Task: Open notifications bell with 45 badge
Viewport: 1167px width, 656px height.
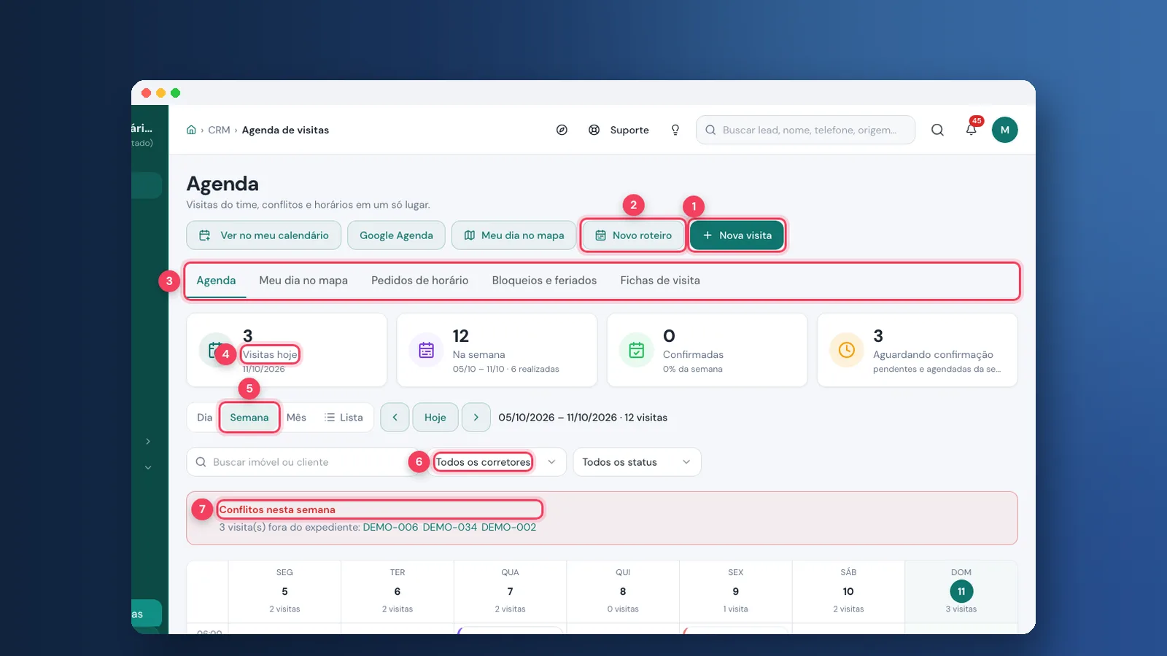Action: click(x=972, y=129)
